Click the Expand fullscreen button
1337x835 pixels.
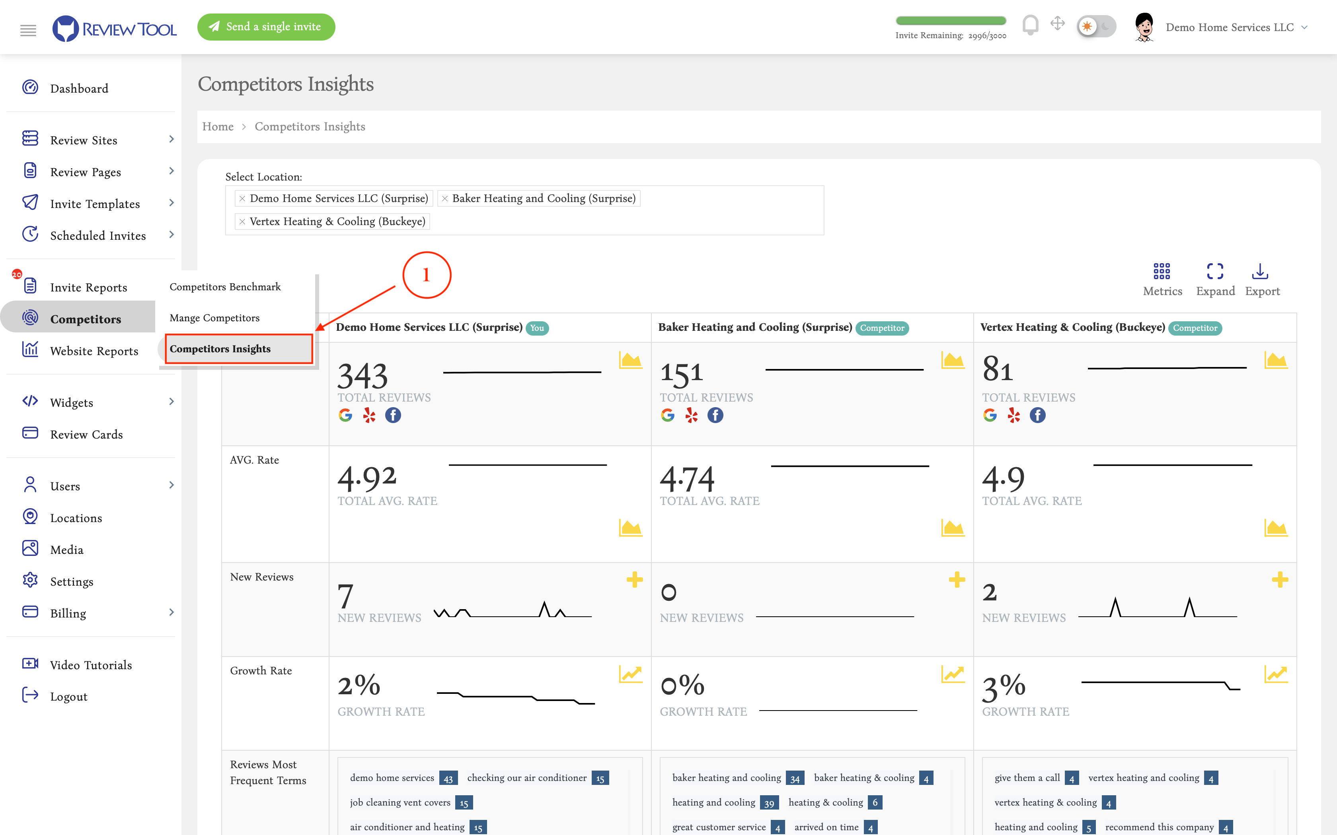tap(1215, 280)
